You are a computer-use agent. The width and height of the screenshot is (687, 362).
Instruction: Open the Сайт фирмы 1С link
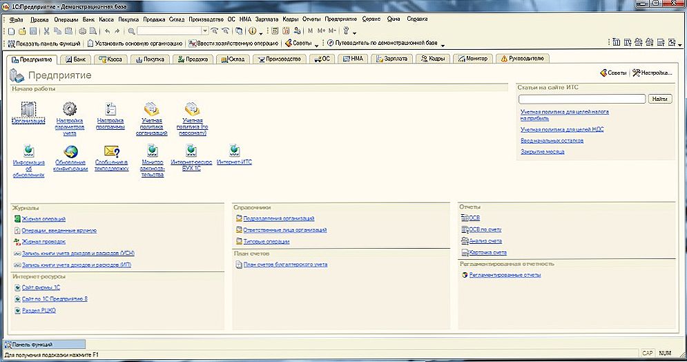click(x=37, y=287)
